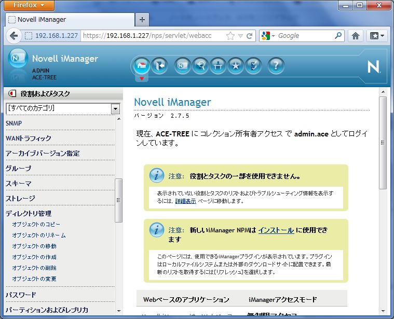Viewport: 394px width, 319px height.
Task: Click the Exit/logout flag icon
Action: (x=159, y=66)
